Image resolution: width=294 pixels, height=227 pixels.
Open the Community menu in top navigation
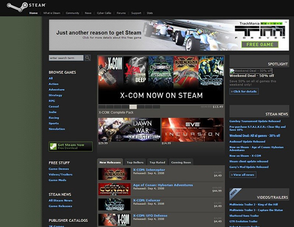tap(73, 13)
